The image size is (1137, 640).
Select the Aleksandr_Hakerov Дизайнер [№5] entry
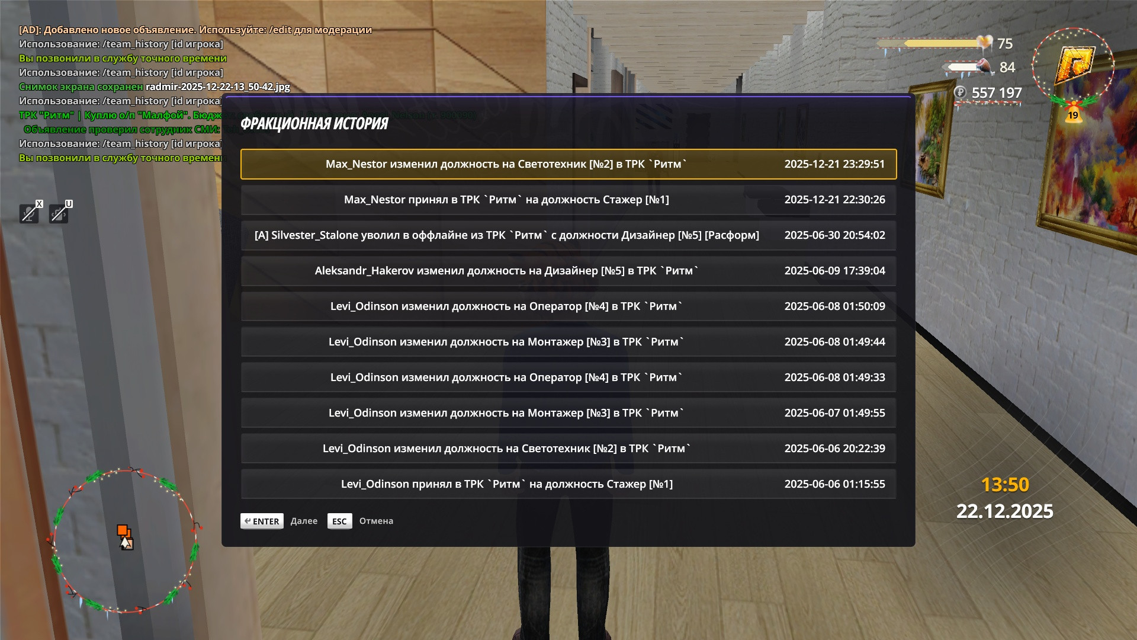568,271
